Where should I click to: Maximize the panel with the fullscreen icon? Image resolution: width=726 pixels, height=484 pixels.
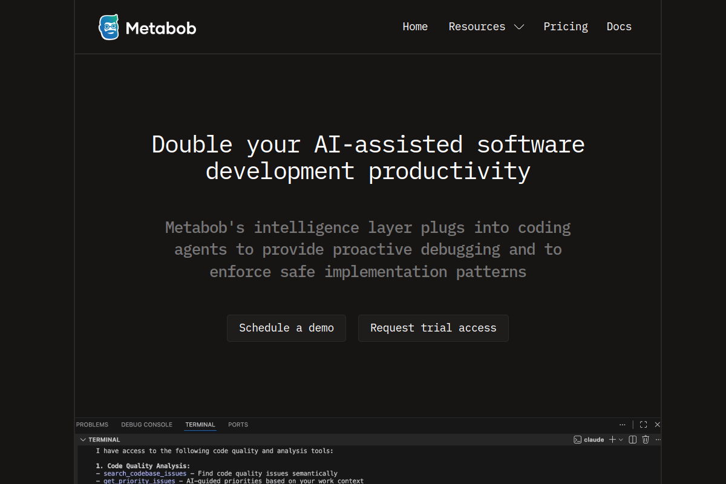643,425
